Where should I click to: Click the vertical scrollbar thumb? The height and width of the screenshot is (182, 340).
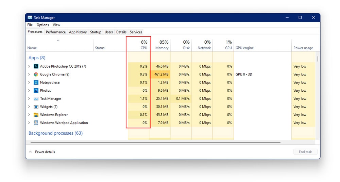click(x=318, y=59)
